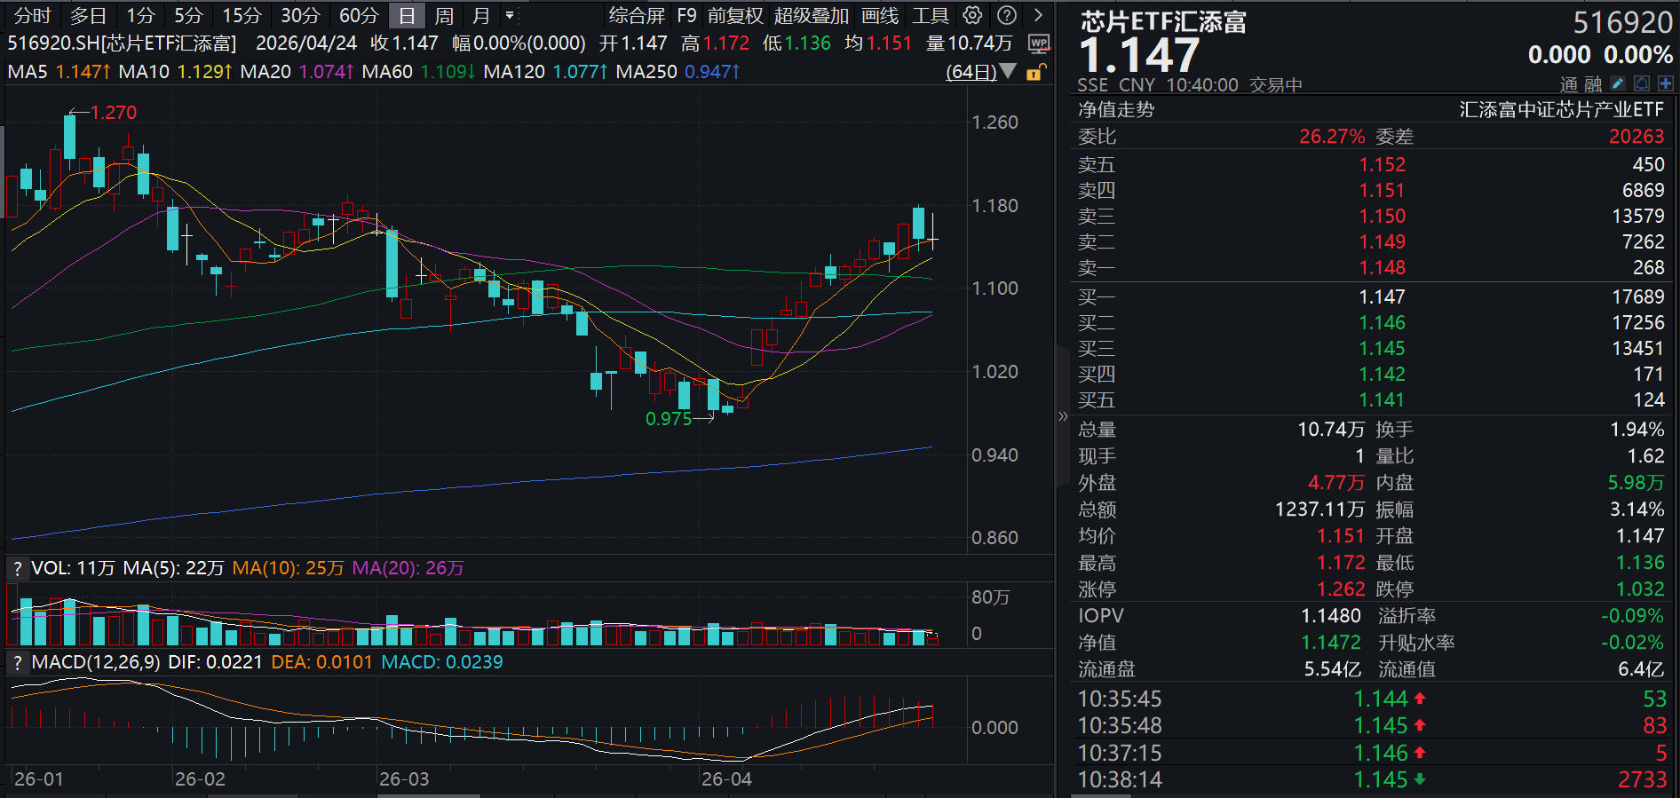1680x798 pixels.
Task: Click the blue pencil edit note icon
Action: [1618, 83]
